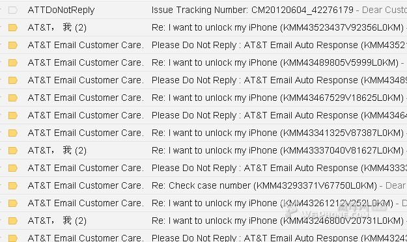Toggle yellow marker on KMM43341325V87387L0KM email
The image size is (407, 242).
[13, 133]
